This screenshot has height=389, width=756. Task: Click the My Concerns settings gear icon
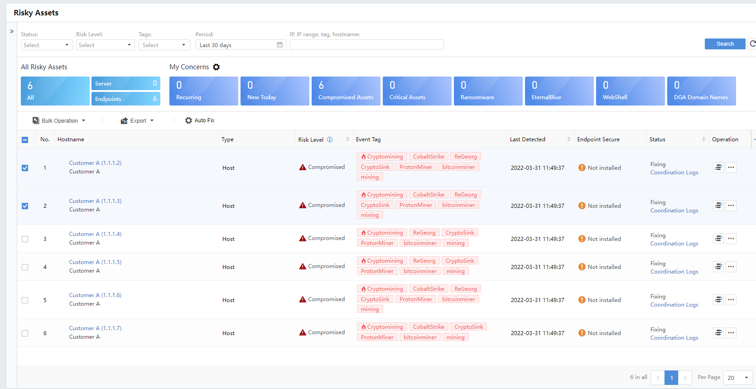click(217, 67)
